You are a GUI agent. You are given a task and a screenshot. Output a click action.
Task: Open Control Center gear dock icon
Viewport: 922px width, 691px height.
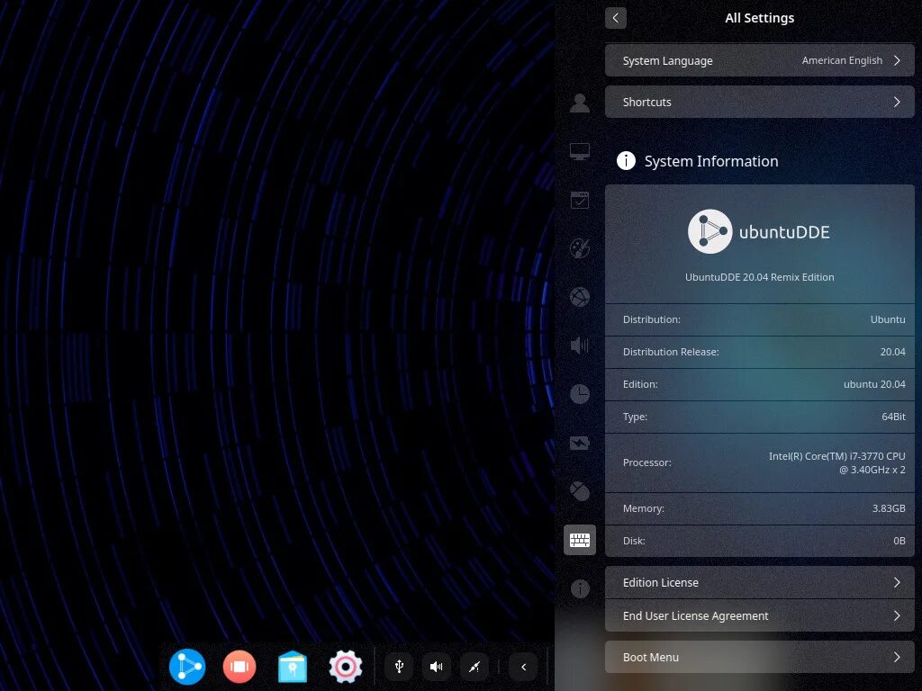(x=345, y=667)
